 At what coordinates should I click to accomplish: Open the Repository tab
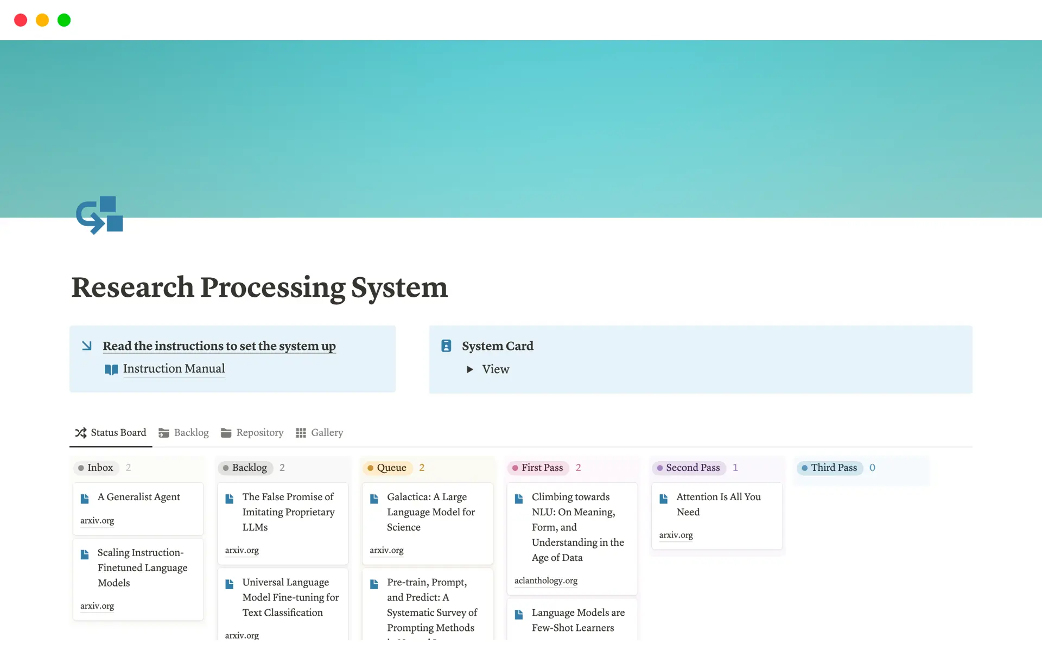(x=259, y=432)
